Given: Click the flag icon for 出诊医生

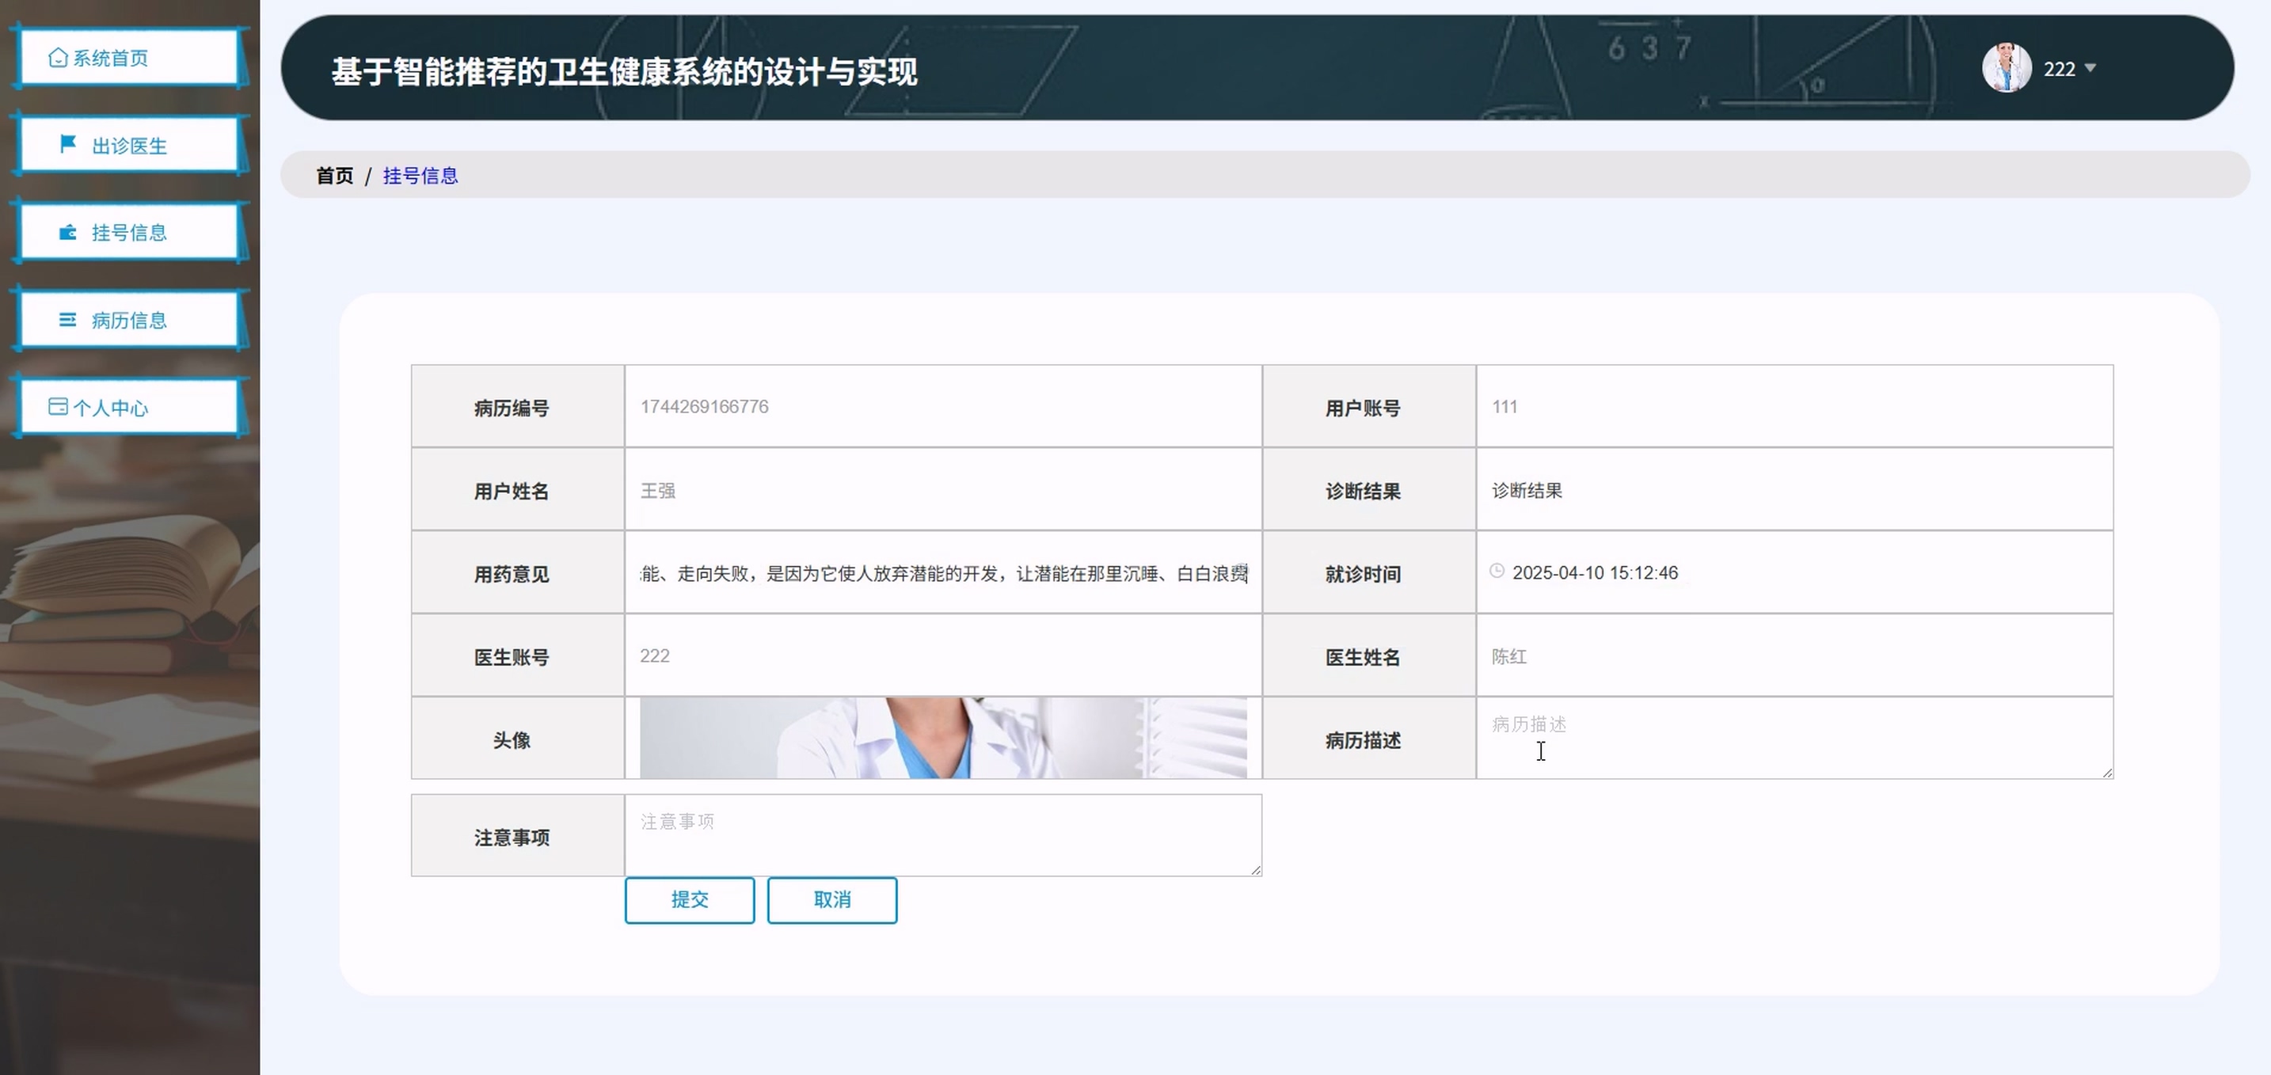Looking at the screenshot, I should point(68,143).
